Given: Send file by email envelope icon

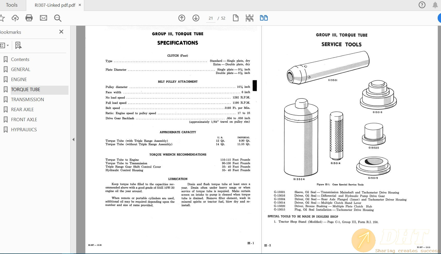Looking at the screenshot, I should [x=44, y=18].
